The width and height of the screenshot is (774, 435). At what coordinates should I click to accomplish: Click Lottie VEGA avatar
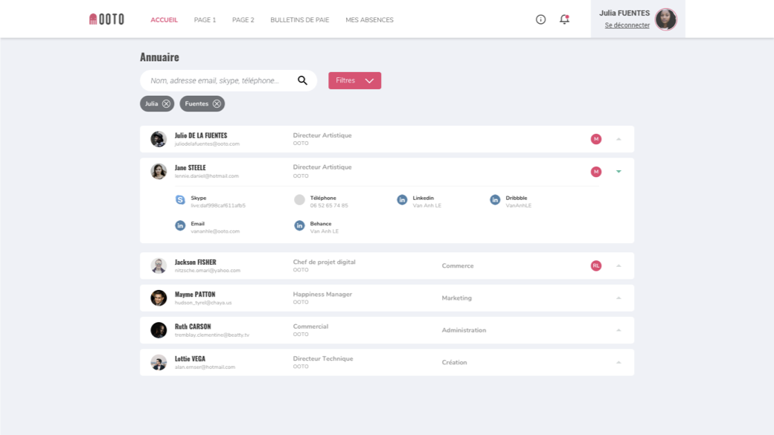[x=159, y=363]
